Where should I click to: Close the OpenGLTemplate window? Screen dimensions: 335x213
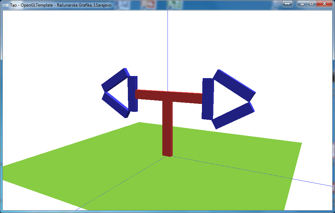(x=324, y=4)
